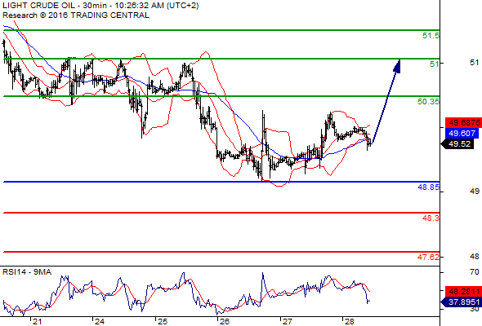Click the 49 tick on price axis
This screenshot has height=326, width=482.
coord(475,192)
